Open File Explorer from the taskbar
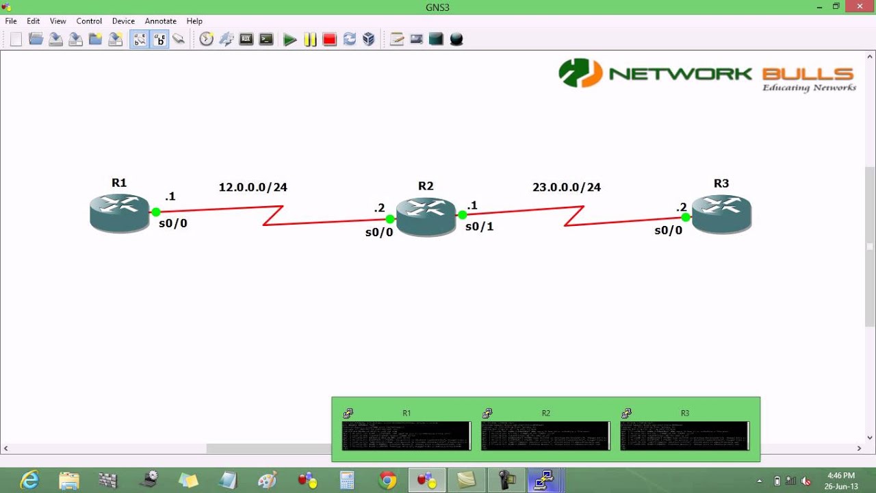 click(69, 480)
